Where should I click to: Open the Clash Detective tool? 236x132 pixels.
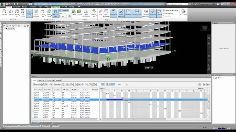[x=121, y=13]
